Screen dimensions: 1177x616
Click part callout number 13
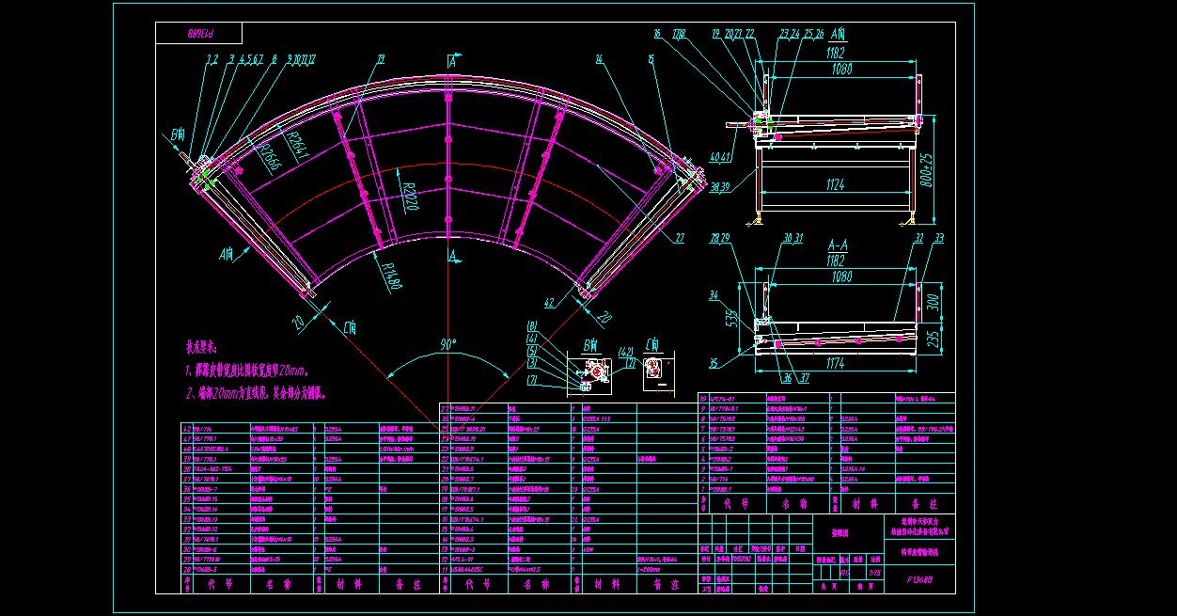pos(380,59)
